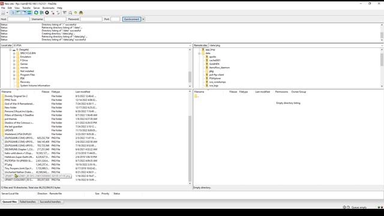Open the directory listing filters icon
384x216 pixels.
pos(65,13)
